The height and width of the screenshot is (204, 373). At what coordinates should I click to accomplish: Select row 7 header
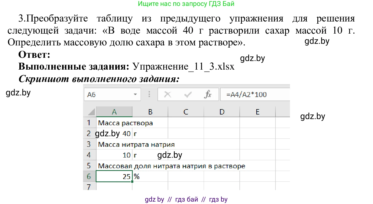click(x=89, y=186)
